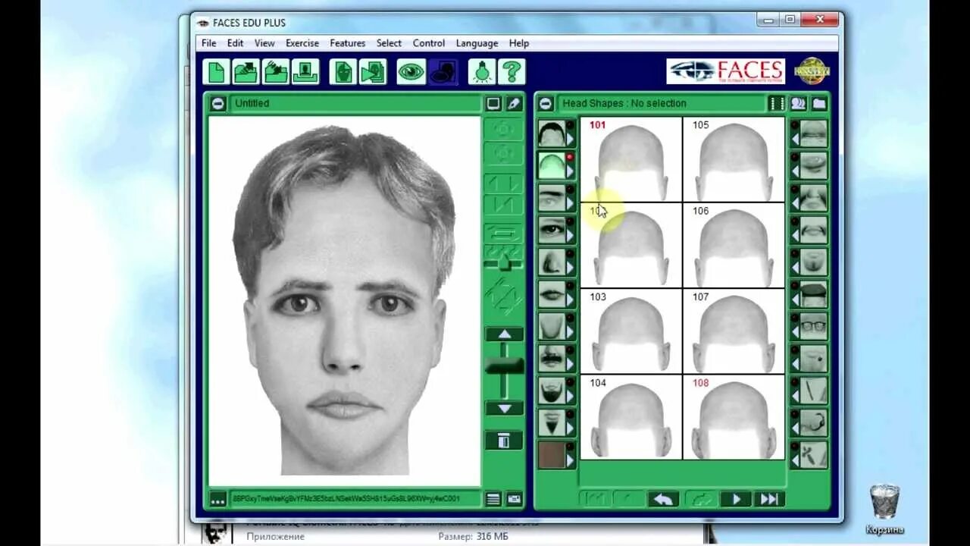
Task: Click the light bulb hint icon
Action: click(482, 72)
